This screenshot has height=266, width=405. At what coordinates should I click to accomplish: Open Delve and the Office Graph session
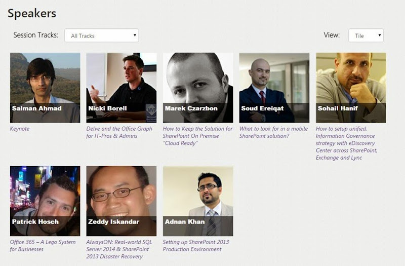pyautogui.click(x=119, y=132)
